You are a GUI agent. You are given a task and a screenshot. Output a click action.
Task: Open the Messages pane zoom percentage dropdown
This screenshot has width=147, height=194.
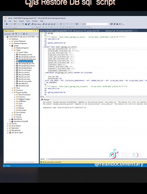tap(47, 159)
